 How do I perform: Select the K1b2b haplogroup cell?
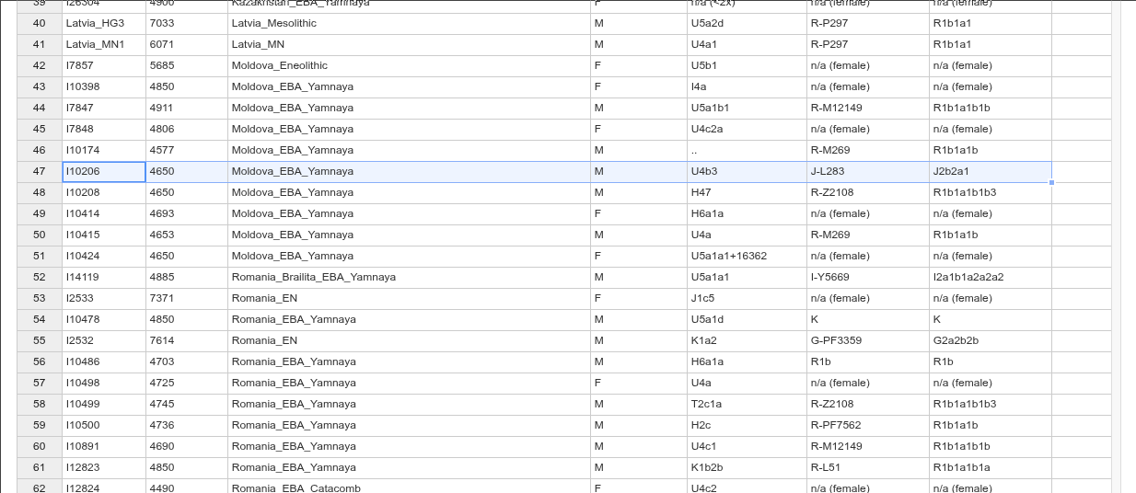[x=747, y=467]
